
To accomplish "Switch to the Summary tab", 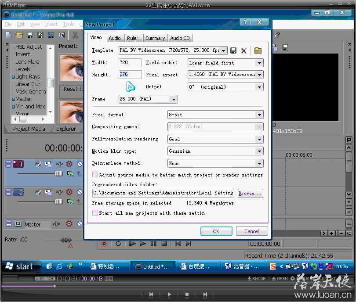I will pyautogui.click(x=155, y=38).
